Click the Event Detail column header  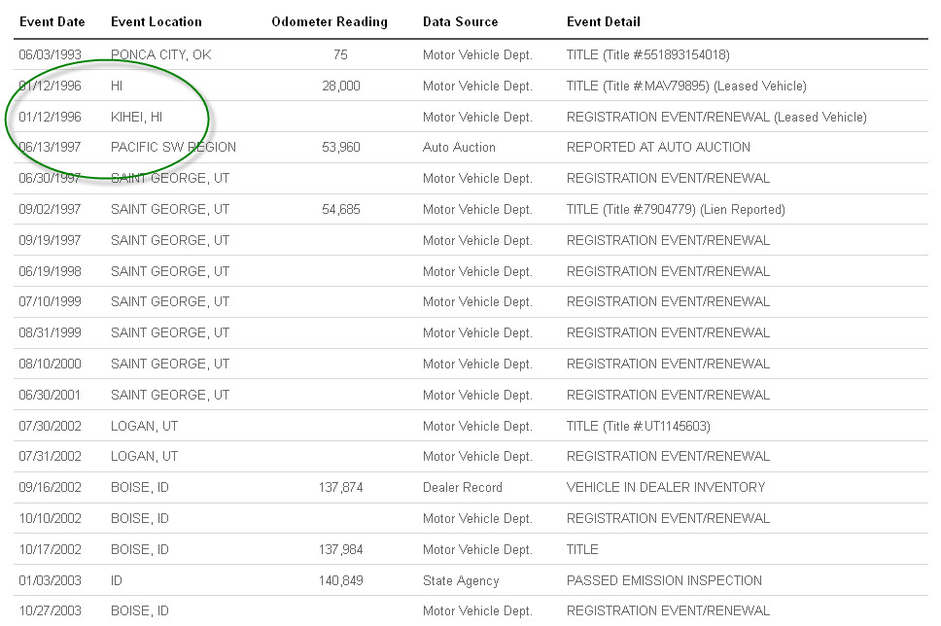tap(603, 21)
